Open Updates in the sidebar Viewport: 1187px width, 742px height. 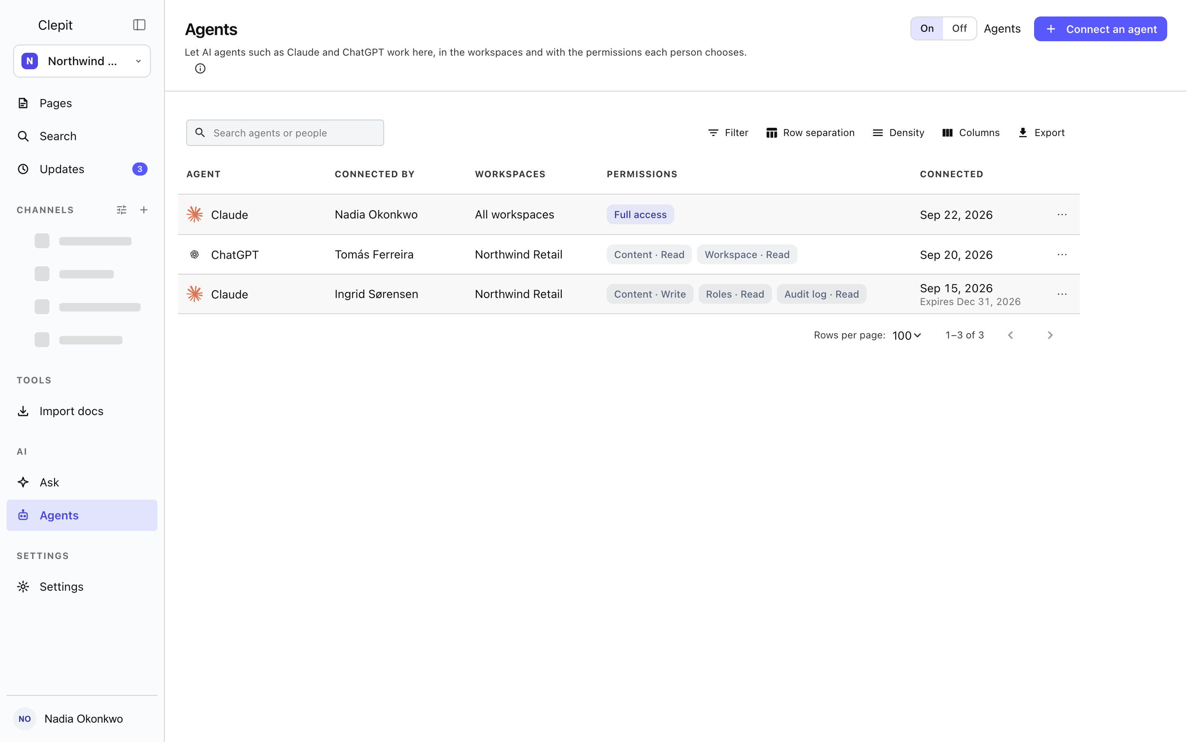click(82, 169)
